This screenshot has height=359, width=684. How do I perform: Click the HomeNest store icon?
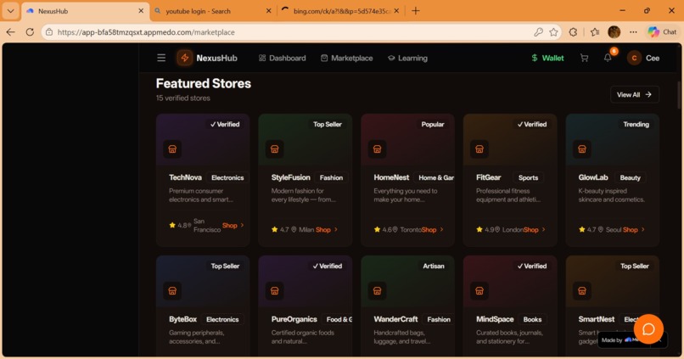(x=377, y=149)
